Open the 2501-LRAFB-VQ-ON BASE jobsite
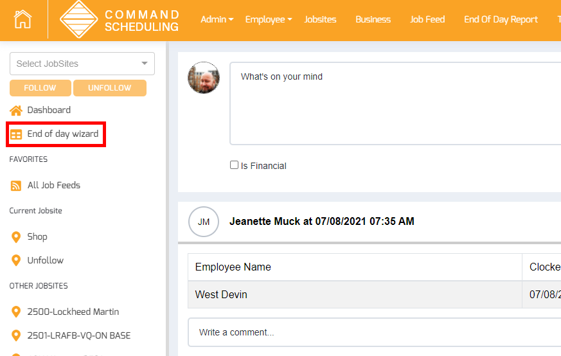The width and height of the screenshot is (561, 356). pyautogui.click(x=78, y=335)
